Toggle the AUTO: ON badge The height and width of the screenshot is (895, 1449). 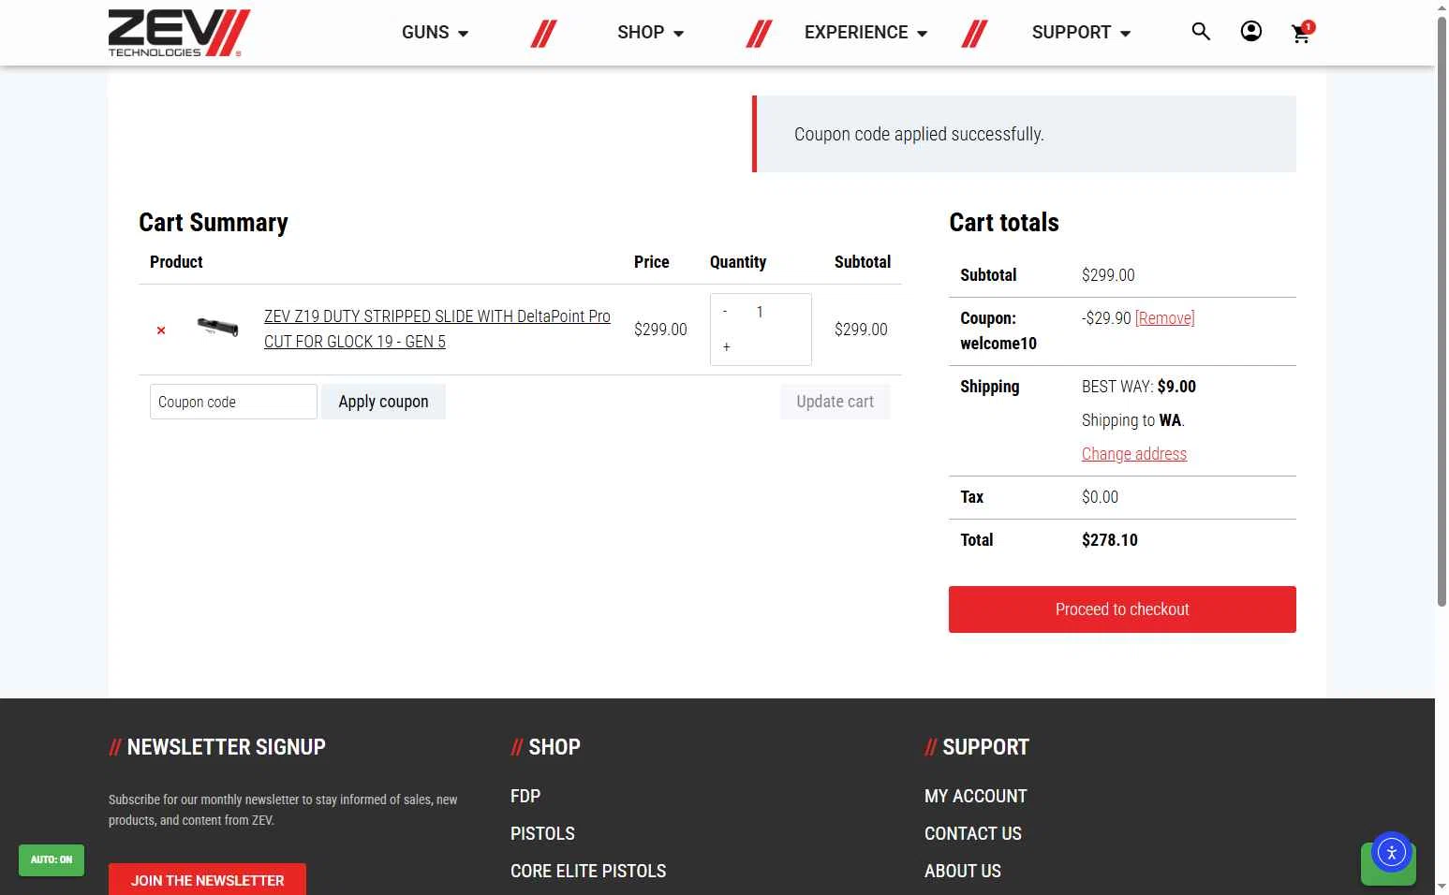coord(52,859)
